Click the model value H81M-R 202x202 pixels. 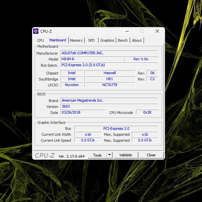tap(92, 59)
